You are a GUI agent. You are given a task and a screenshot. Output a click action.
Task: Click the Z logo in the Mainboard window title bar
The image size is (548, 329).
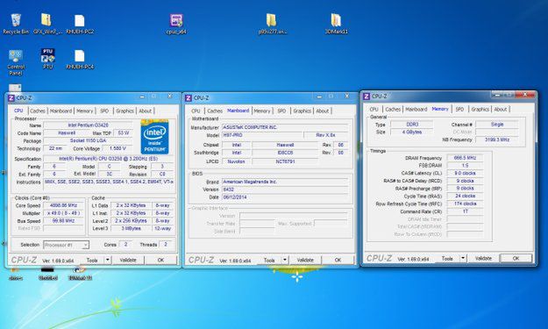[x=189, y=98]
